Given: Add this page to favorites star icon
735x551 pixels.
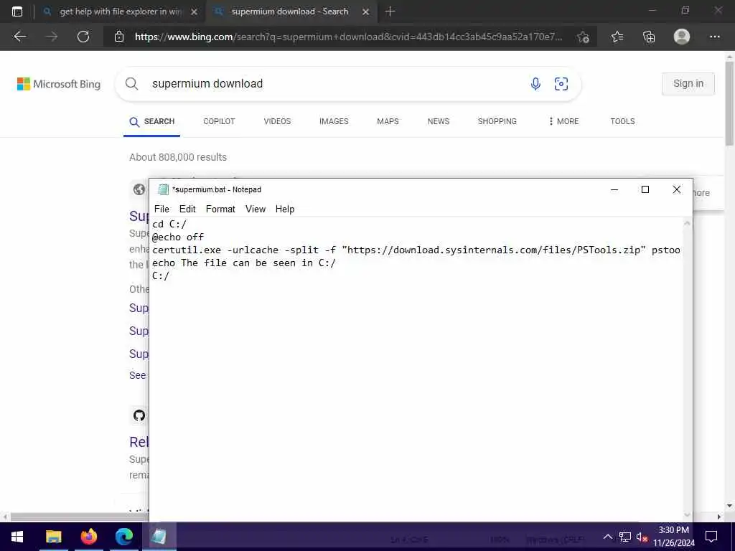Looking at the screenshot, I should click(583, 37).
